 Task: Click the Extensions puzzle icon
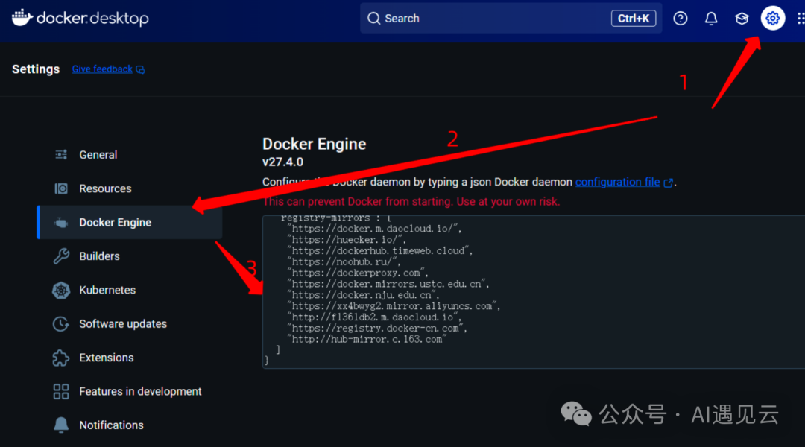(61, 358)
